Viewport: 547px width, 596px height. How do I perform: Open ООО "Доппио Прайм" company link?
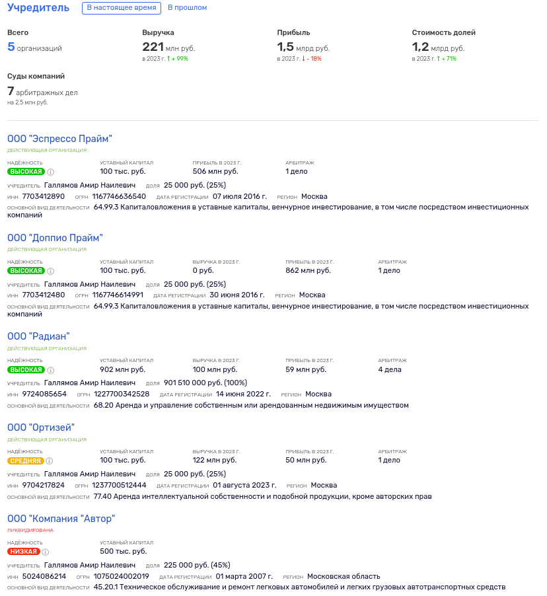[x=55, y=238]
